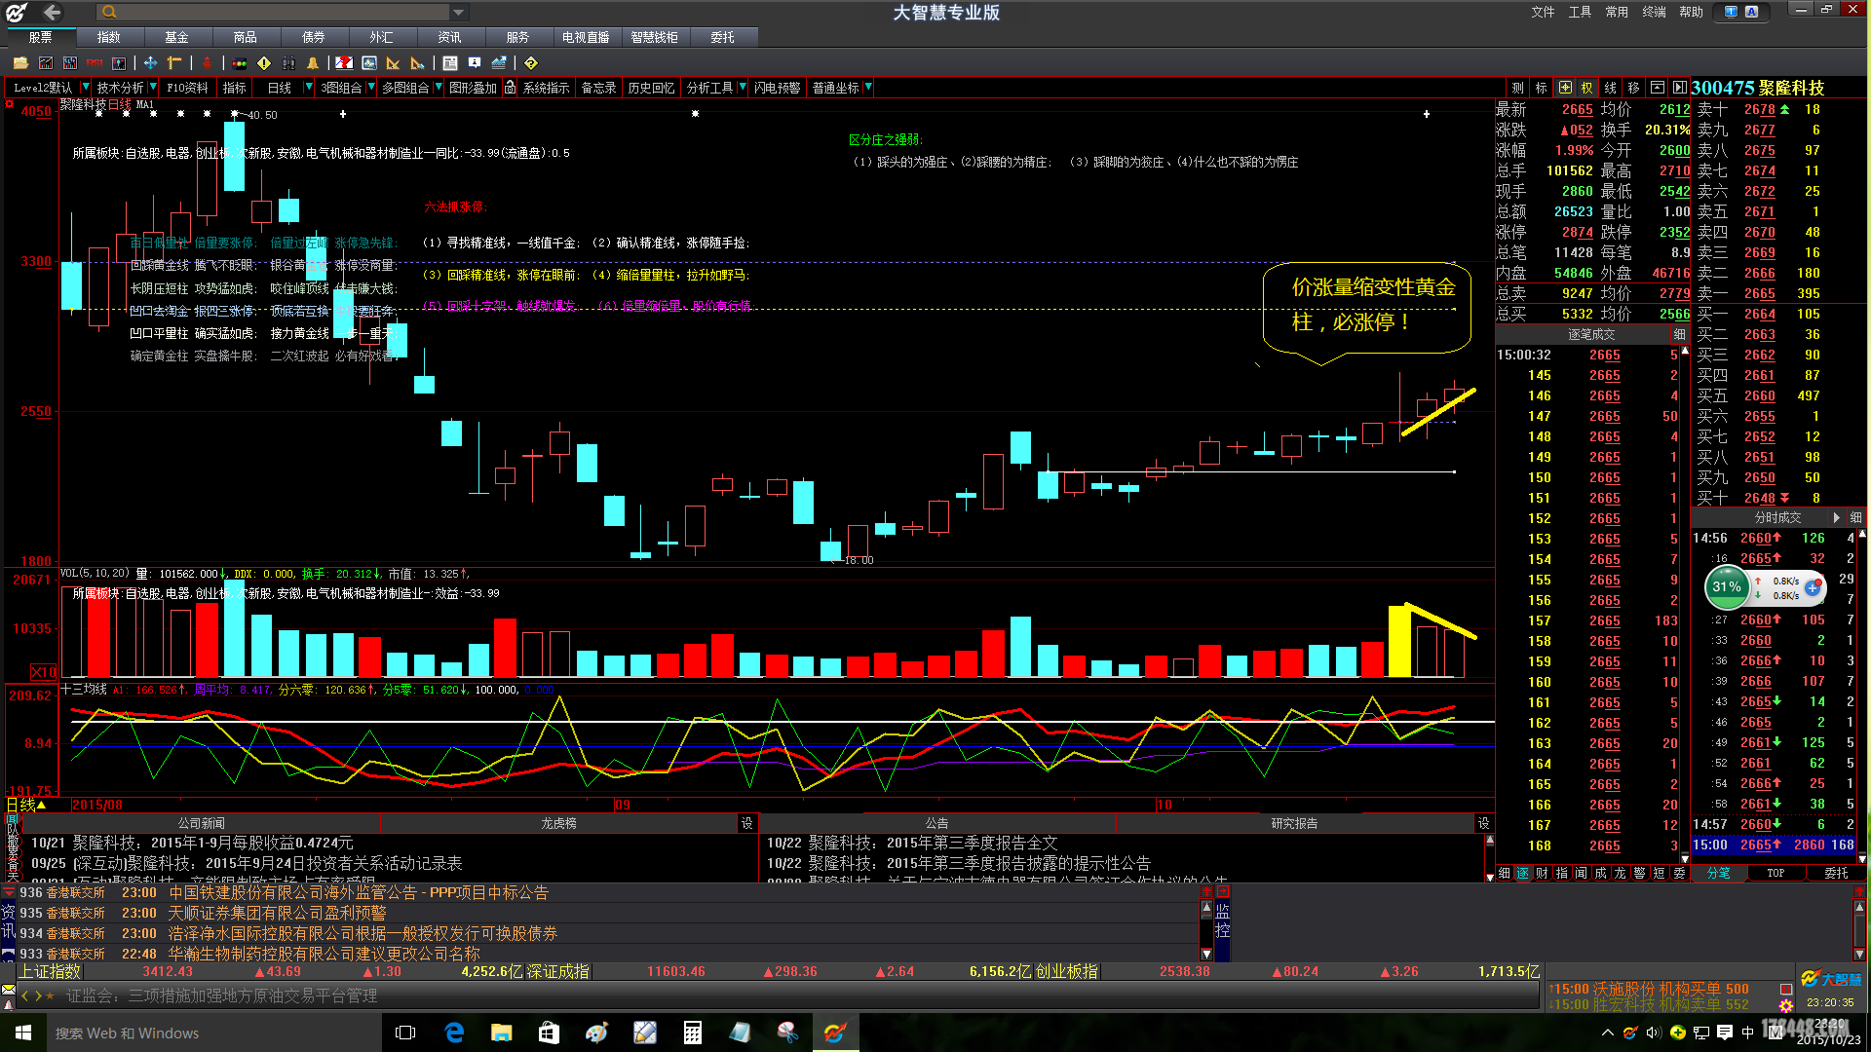Toggle the 权 adjustment button
Viewport: 1871px width, 1052px height.
click(x=1587, y=88)
